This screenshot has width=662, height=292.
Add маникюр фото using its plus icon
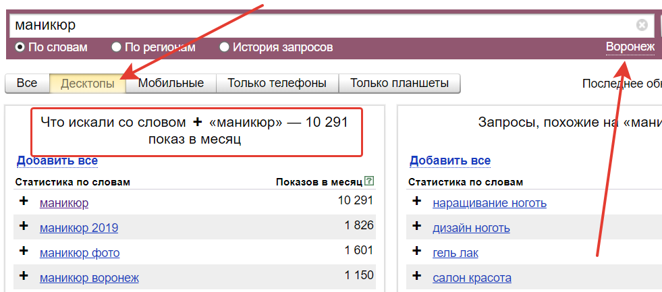tap(24, 251)
